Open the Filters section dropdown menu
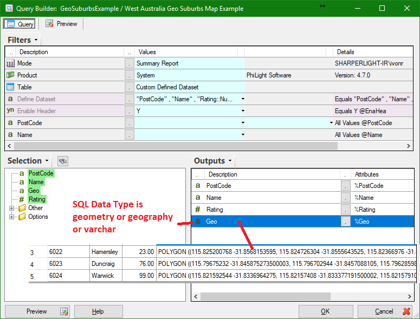 point(36,40)
